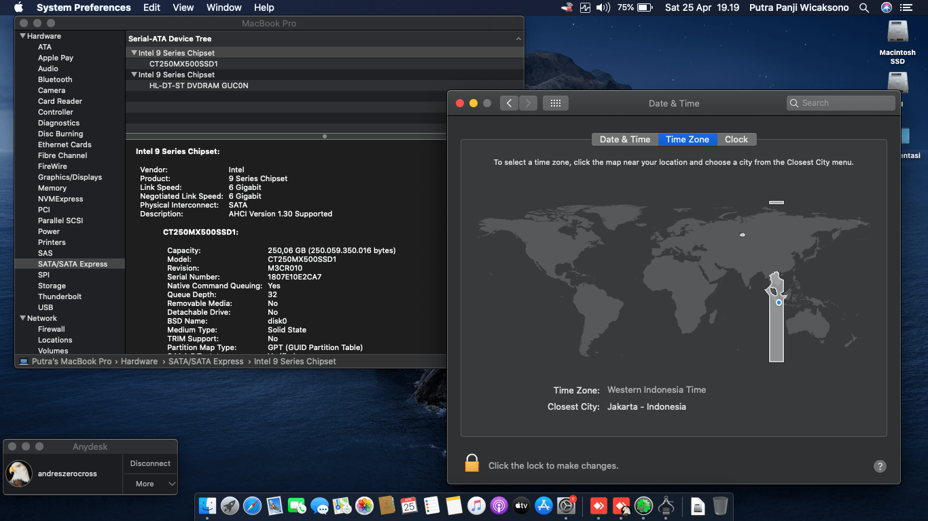Open the Edit menu
This screenshot has height=521, width=928.
coord(152,7)
